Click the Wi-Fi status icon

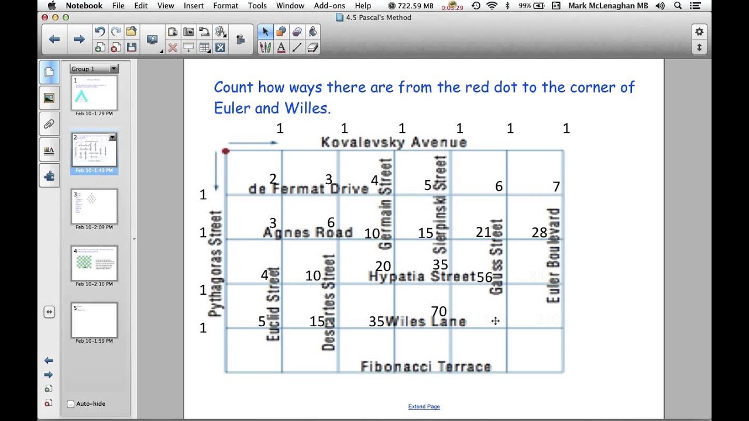[x=491, y=5]
